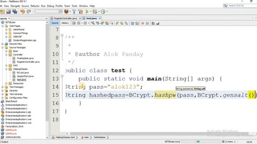Open the Output panel button

coord(4,142)
